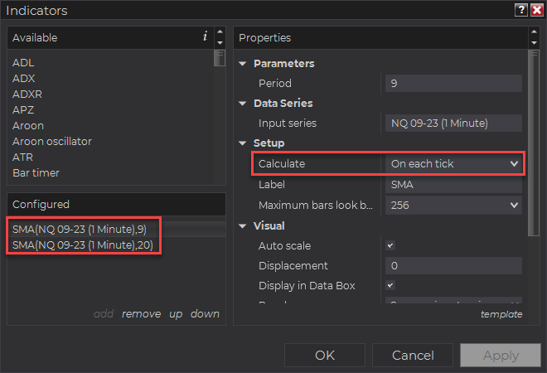Toggle the Auto scale checkbox
This screenshot has width=547, height=373.
tap(390, 246)
